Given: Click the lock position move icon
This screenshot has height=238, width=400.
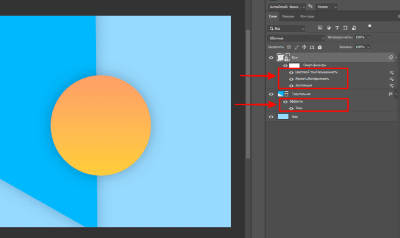Looking at the screenshot, I should 304,47.
